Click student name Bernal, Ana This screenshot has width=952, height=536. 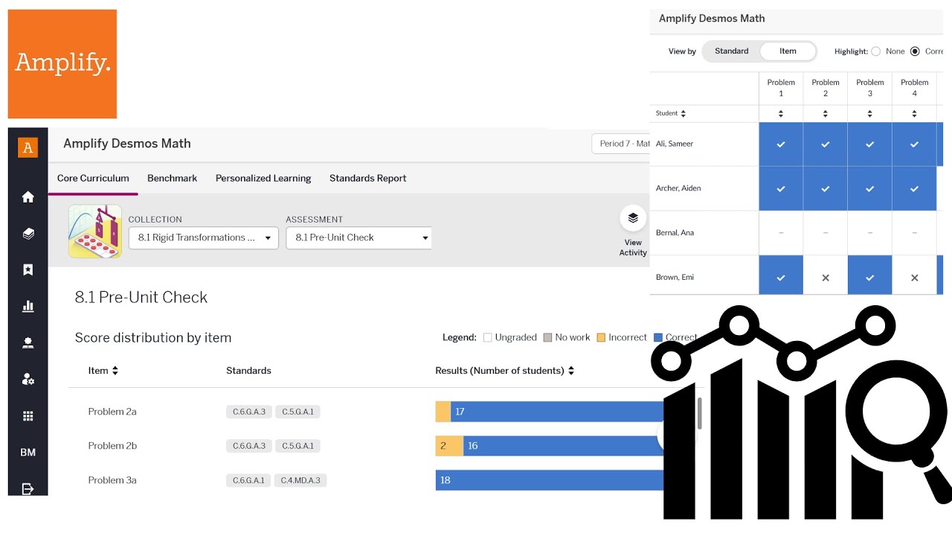[x=675, y=233]
